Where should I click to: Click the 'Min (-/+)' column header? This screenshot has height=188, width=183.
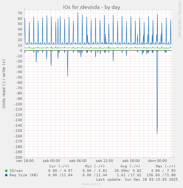[95, 166]
